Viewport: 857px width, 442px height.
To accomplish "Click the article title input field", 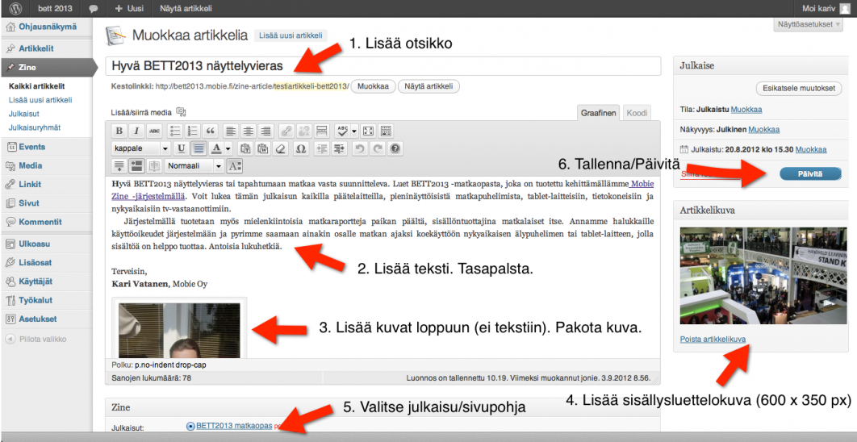I will tap(383, 66).
